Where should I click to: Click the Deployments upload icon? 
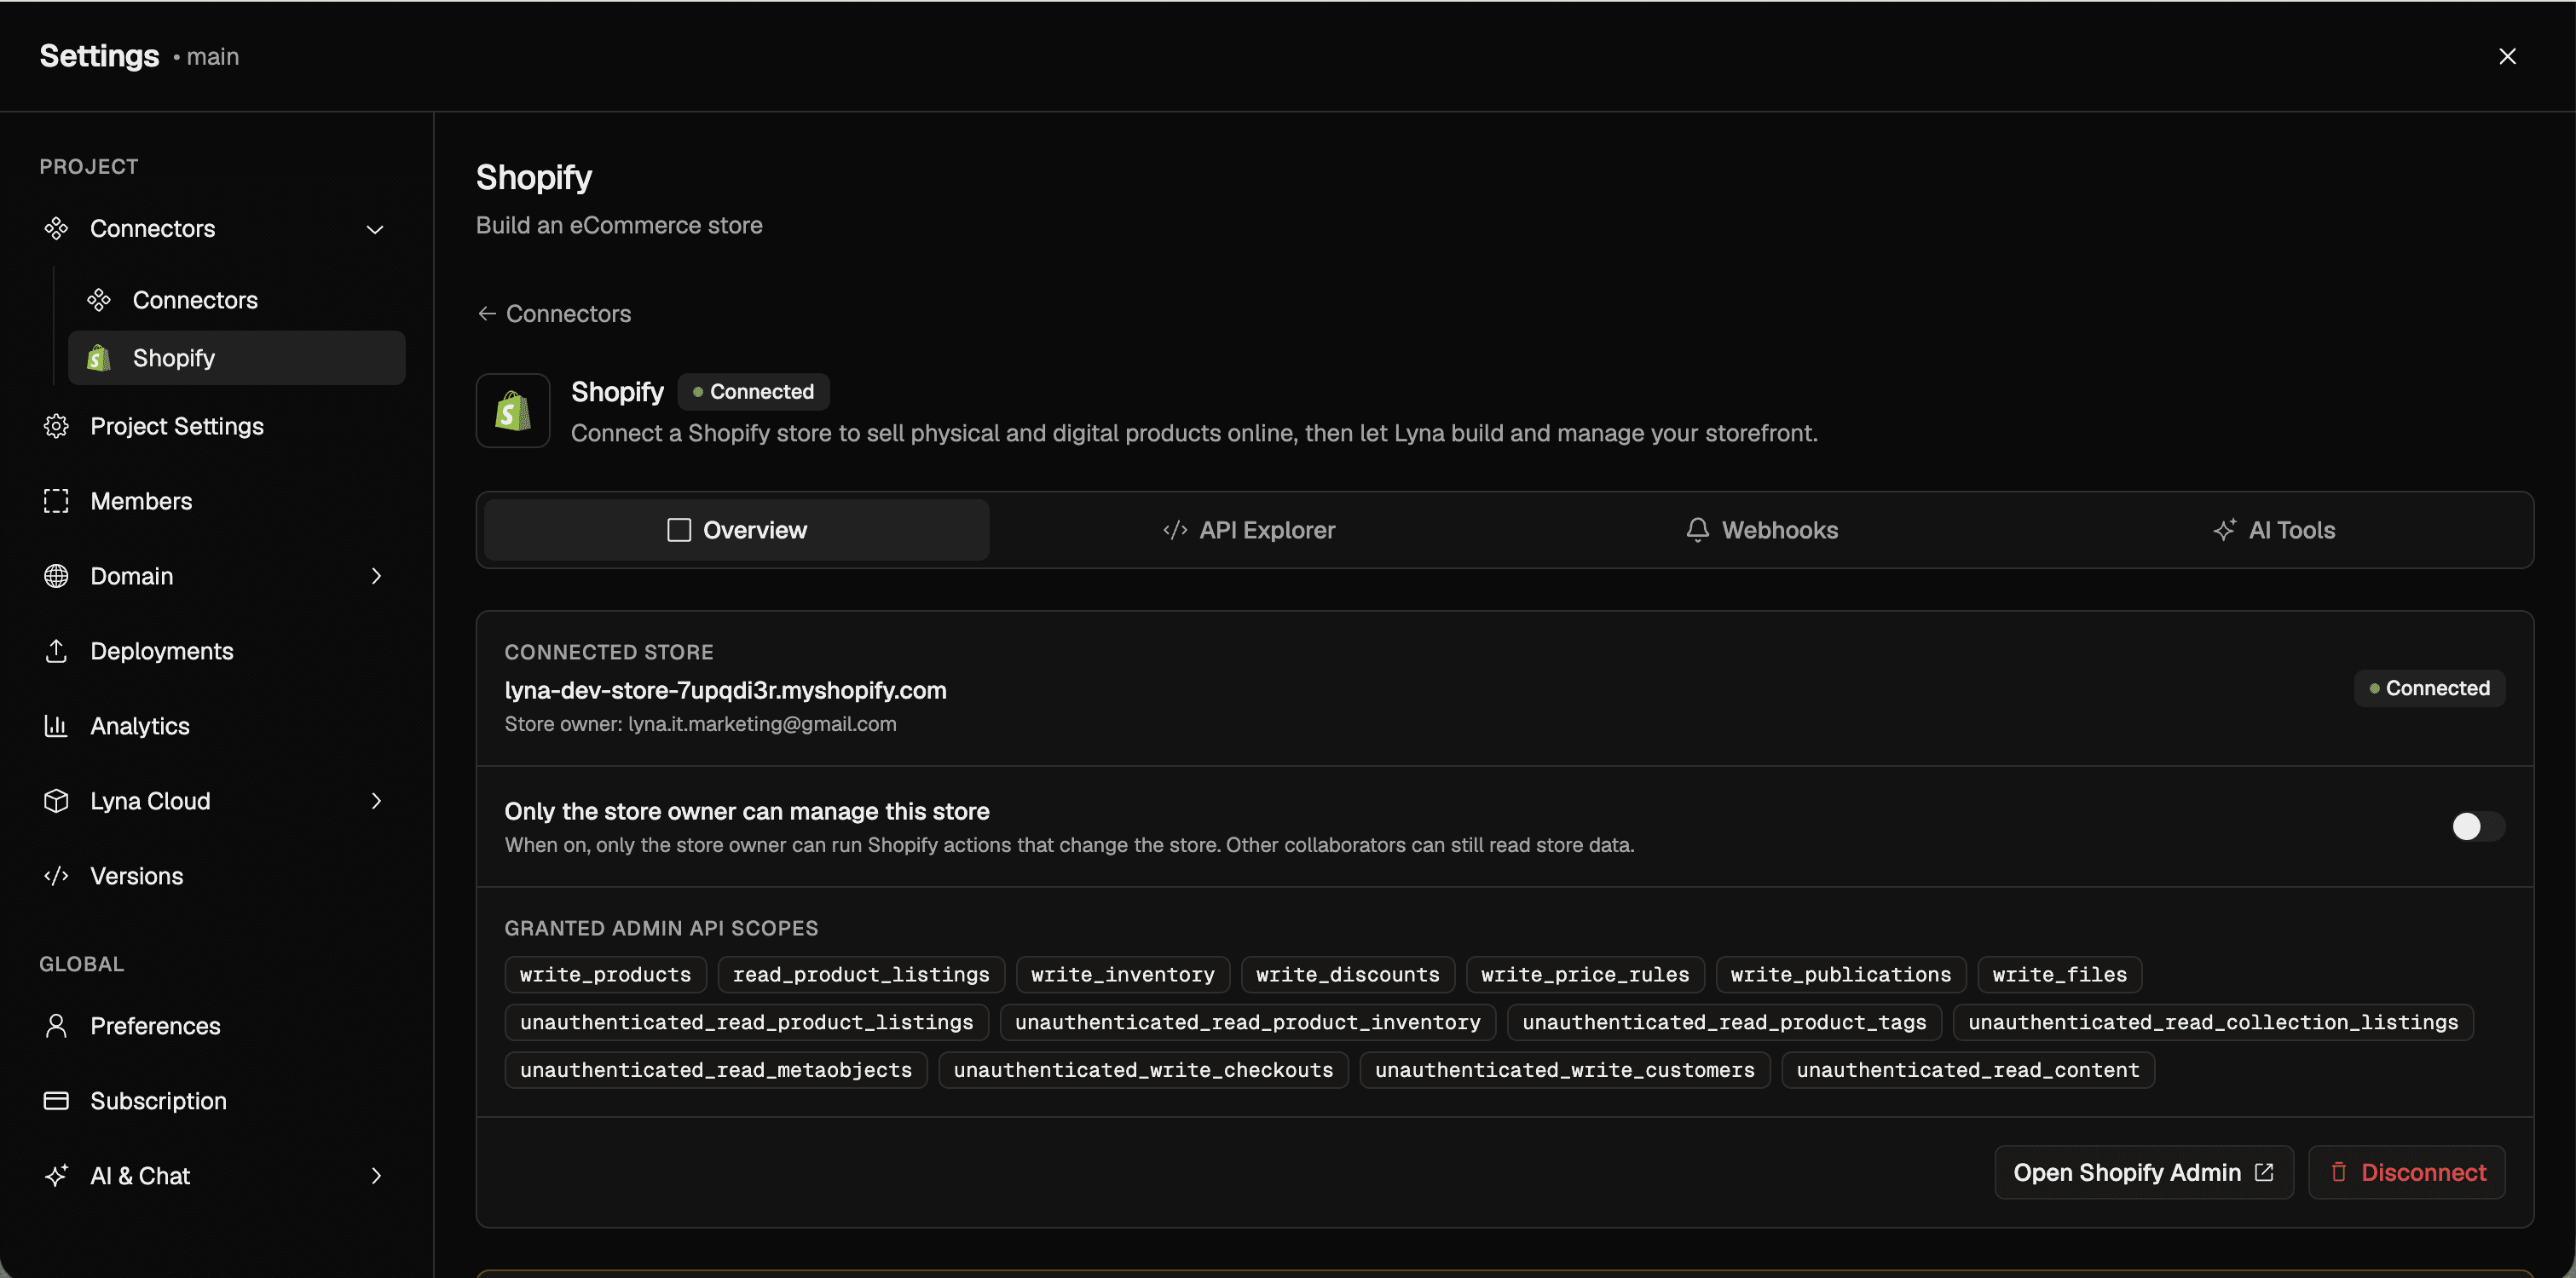(x=56, y=652)
